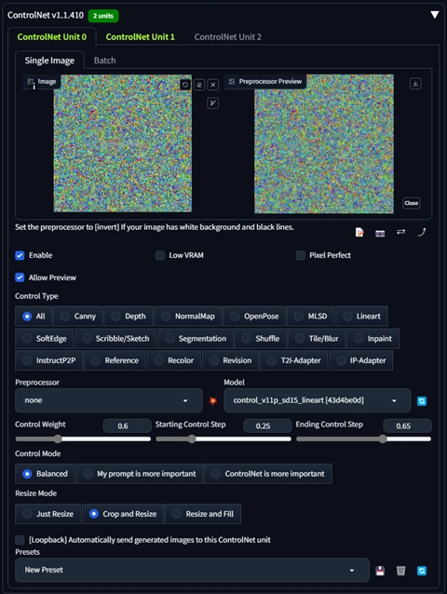Expand the Model selection dropdown
Screen dimensions: 447x594
coord(317,400)
